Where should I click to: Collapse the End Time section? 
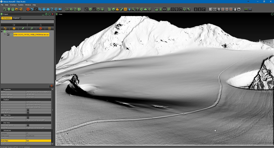pos(2,123)
